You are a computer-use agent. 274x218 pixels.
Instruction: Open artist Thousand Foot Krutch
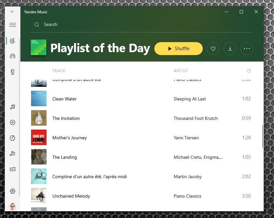195,118
